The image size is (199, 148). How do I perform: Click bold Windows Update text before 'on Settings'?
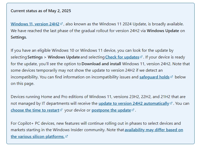click(x=163, y=31)
